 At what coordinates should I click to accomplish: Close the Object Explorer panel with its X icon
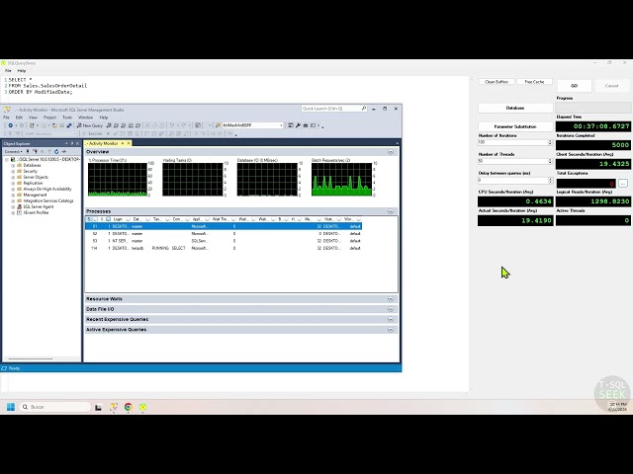pos(77,143)
